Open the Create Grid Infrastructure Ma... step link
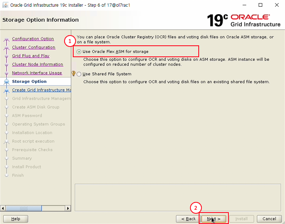The height and width of the screenshot is (224, 285). pyautogui.click(x=42, y=90)
